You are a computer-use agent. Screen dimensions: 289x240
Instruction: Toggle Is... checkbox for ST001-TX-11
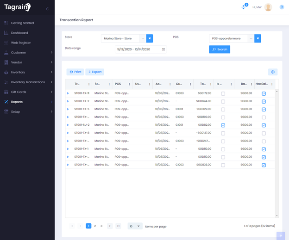pyautogui.click(x=223, y=93)
